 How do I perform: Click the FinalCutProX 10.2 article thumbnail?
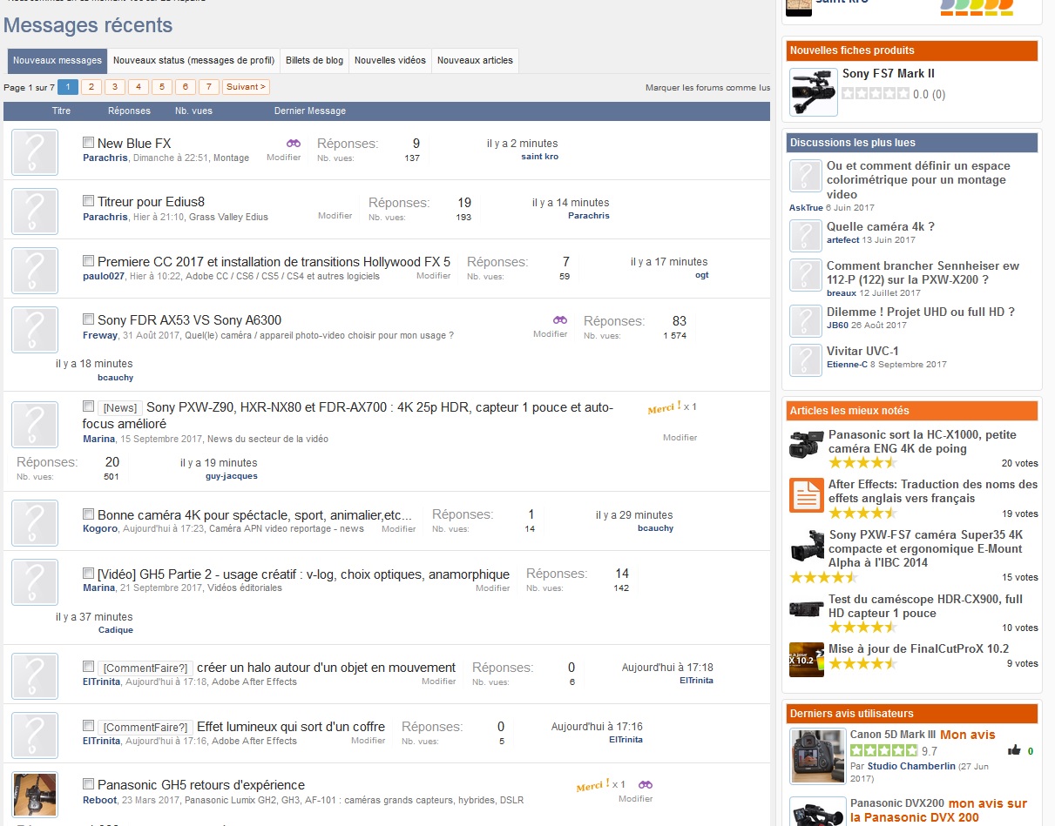[806, 660]
